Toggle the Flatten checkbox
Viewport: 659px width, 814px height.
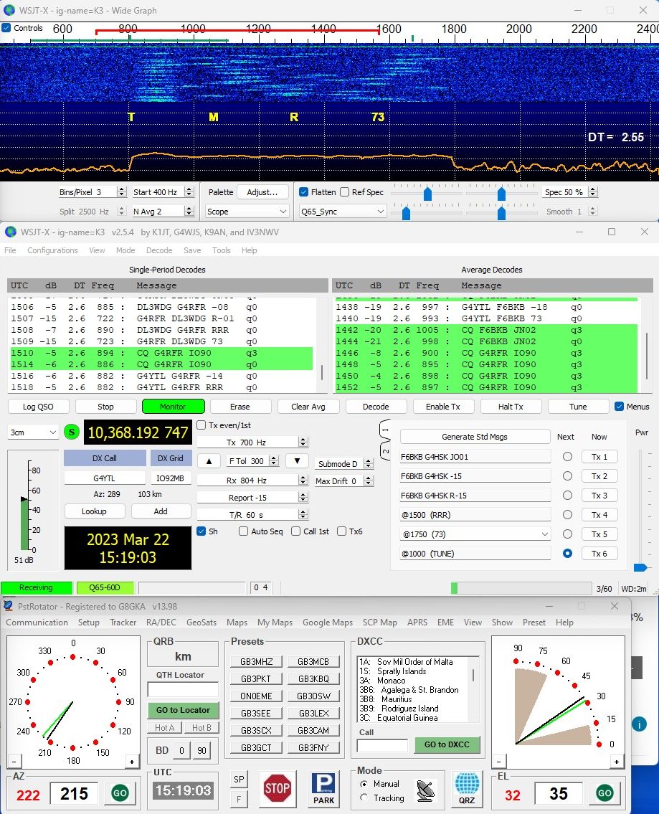(x=304, y=192)
